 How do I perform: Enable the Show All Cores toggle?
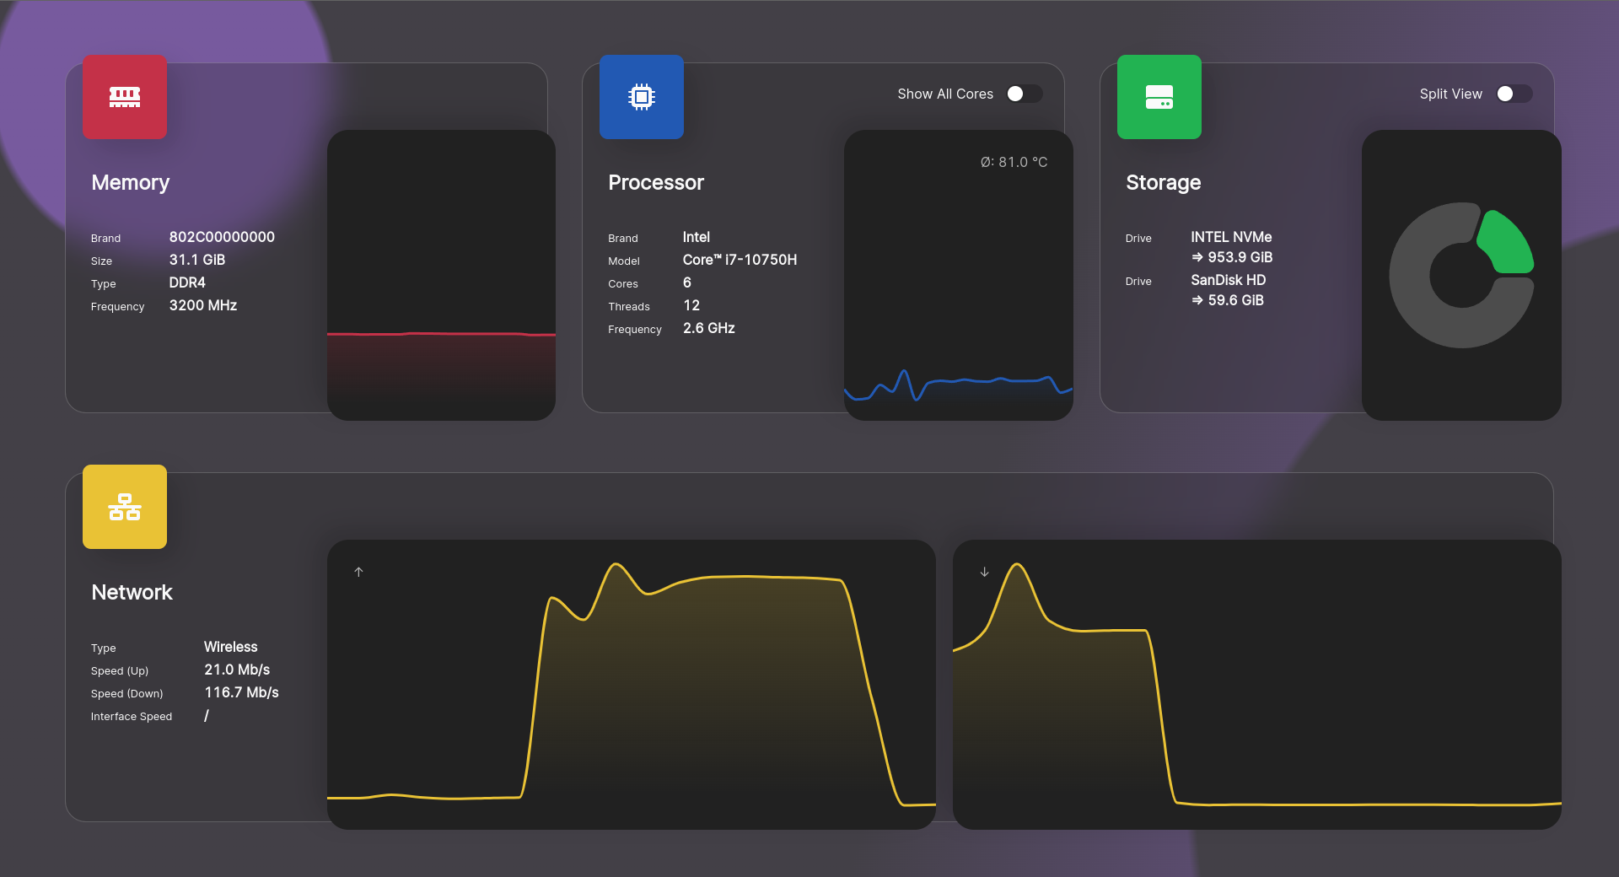pos(1025,94)
